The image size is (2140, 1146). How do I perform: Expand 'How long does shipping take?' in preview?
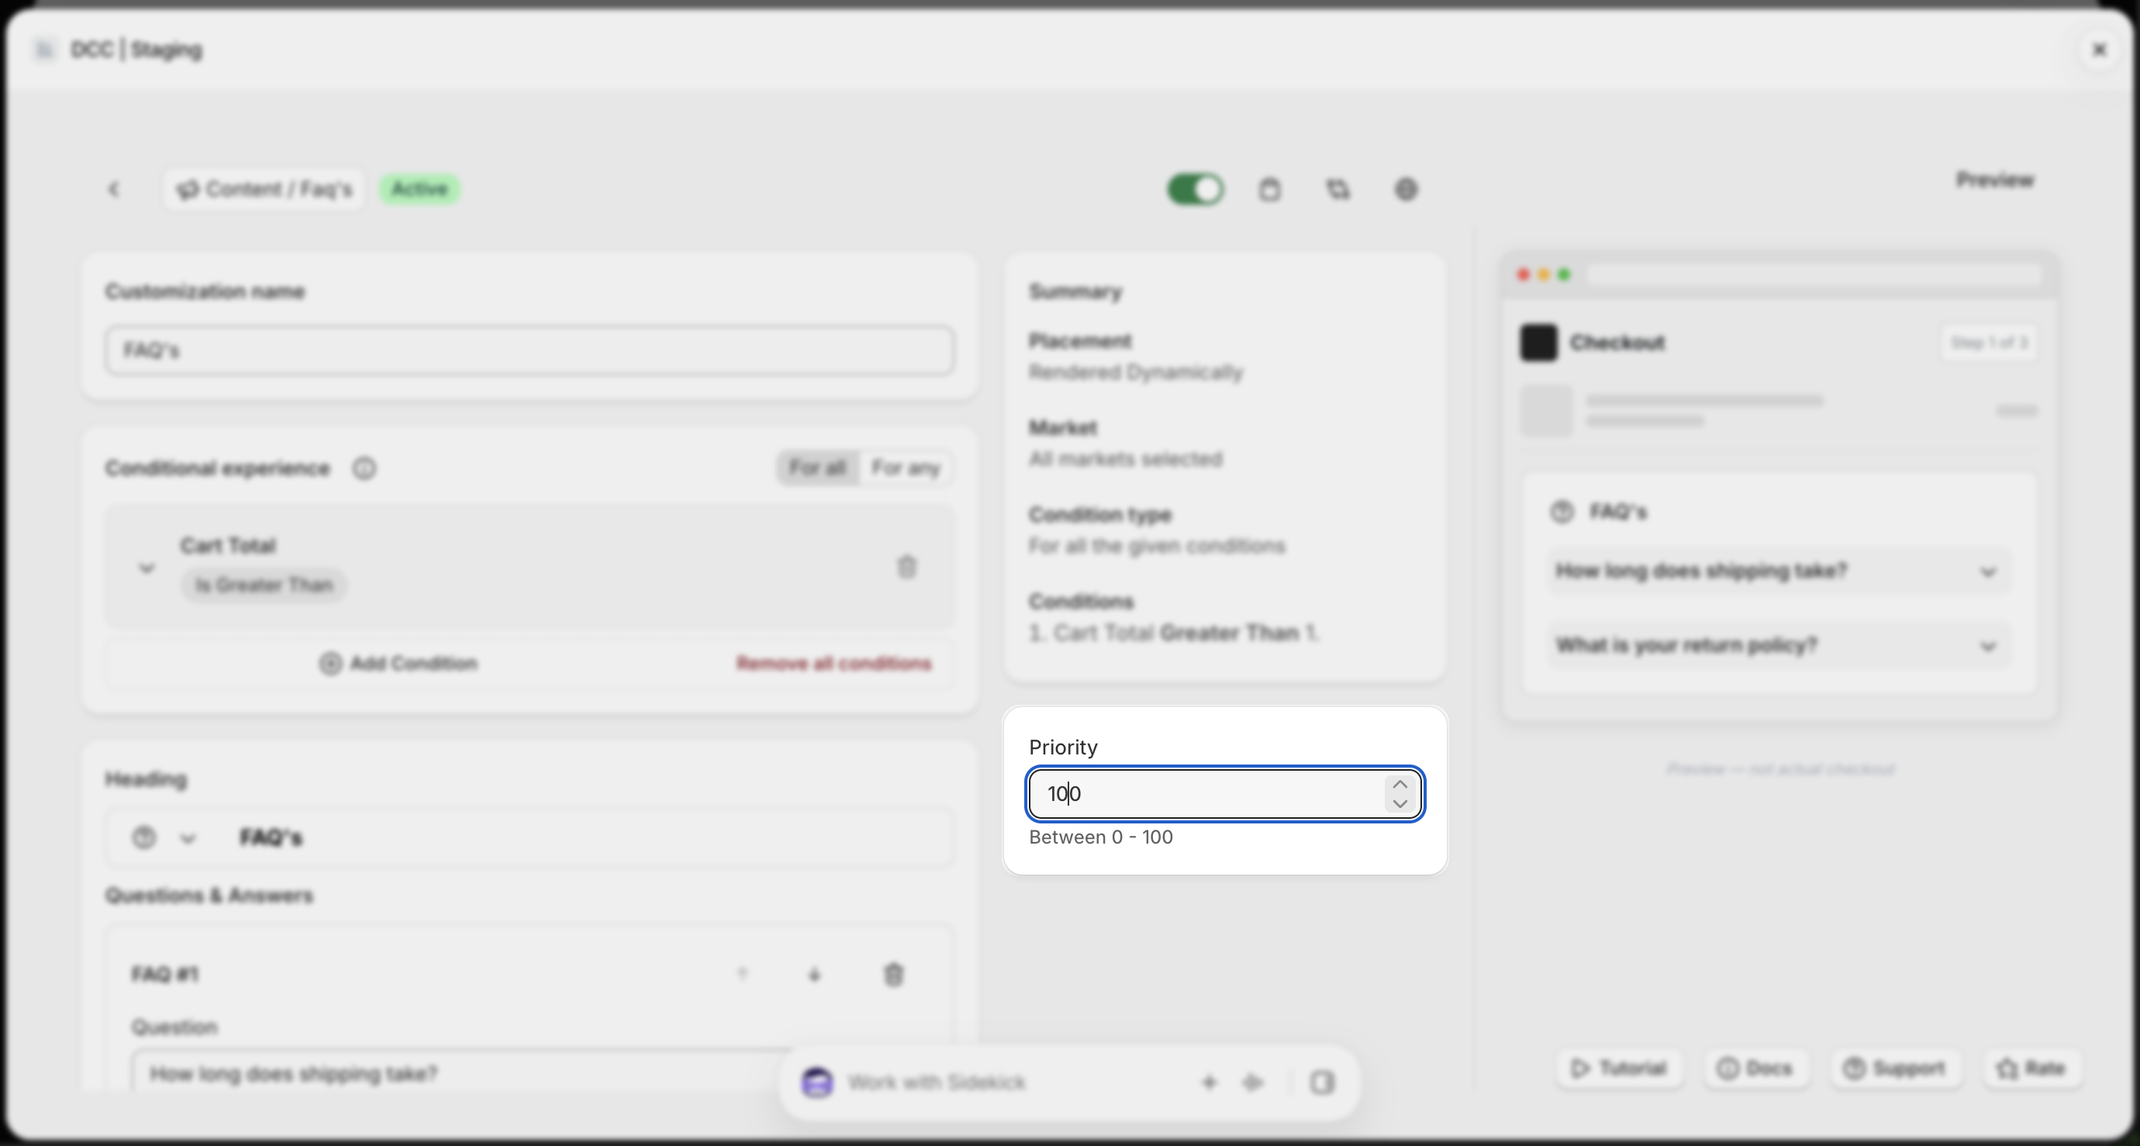point(1778,571)
